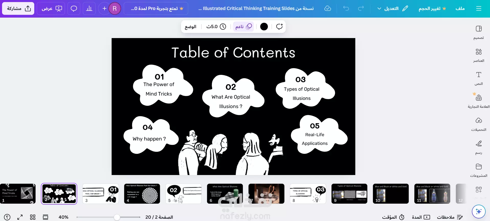Click the Table of Contents title on slide
Screen dimensions: 490x221
pos(233,53)
